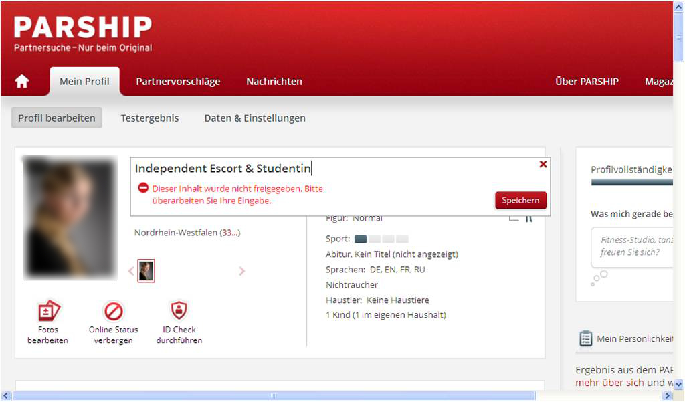Open the Fotos bearbeiten icon
Viewport: 685px width, 402px height.
tap(48, 311)
